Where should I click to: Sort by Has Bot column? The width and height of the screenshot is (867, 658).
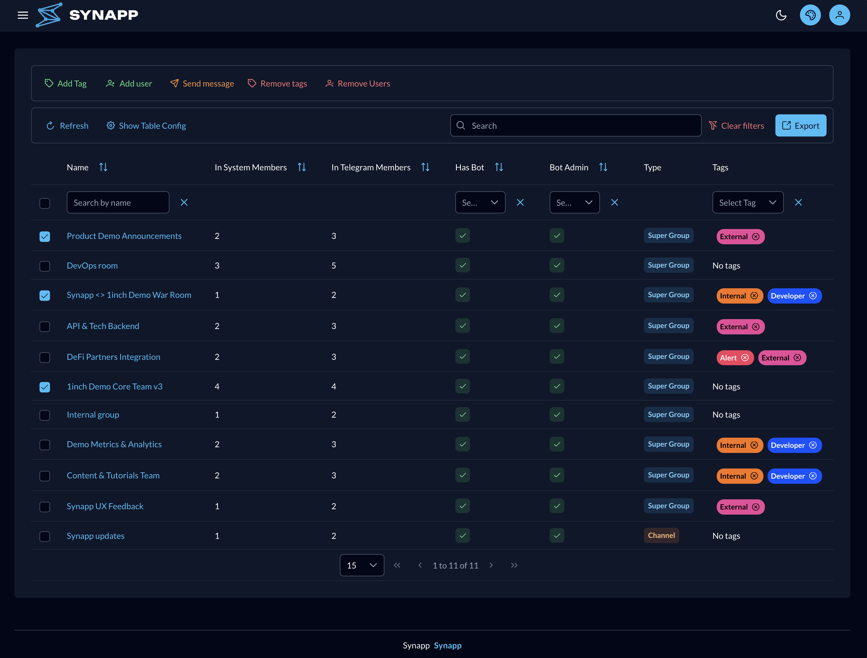pos(498,167)
